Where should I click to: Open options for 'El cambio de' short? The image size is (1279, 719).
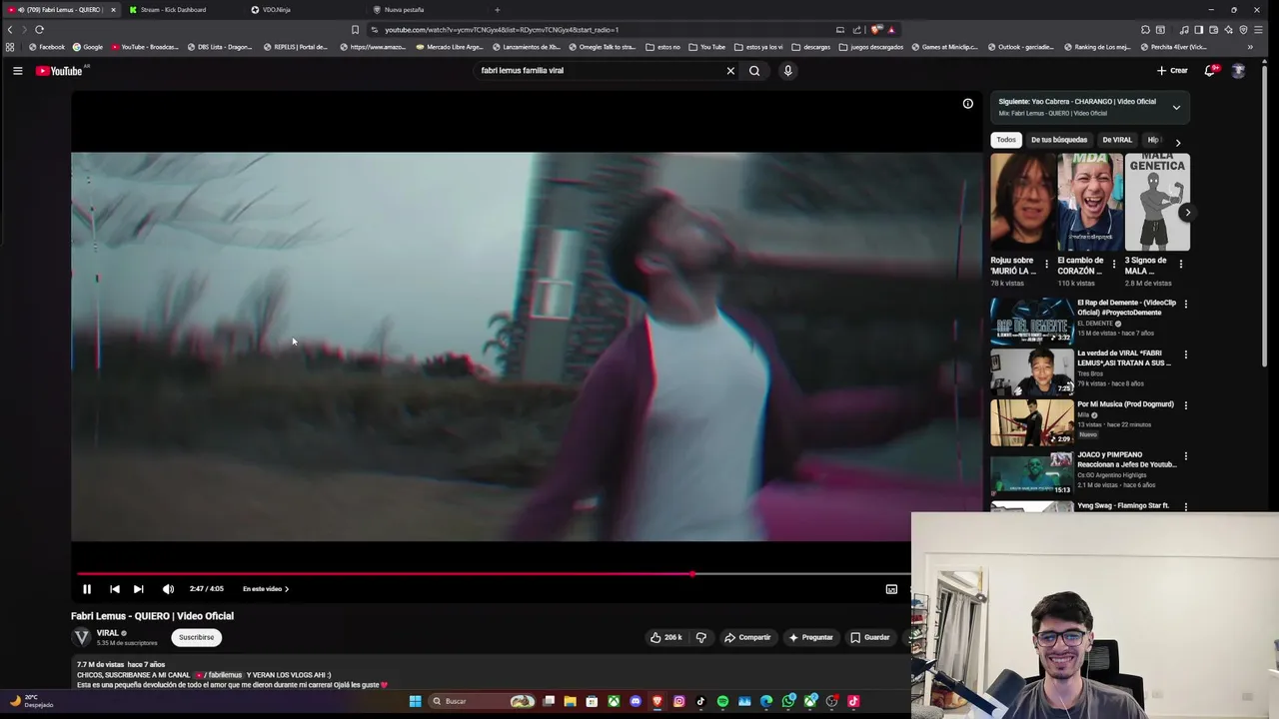click(x=1114, y=265)
